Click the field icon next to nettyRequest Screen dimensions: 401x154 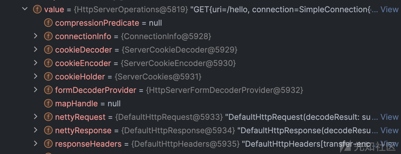(x=48, y=117)
